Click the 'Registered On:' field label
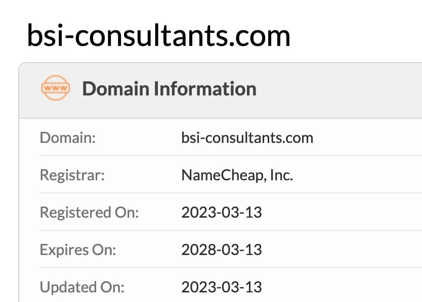The height and width of the screenshot is (302, 422). pyautogui.click(x=89, y=212)
